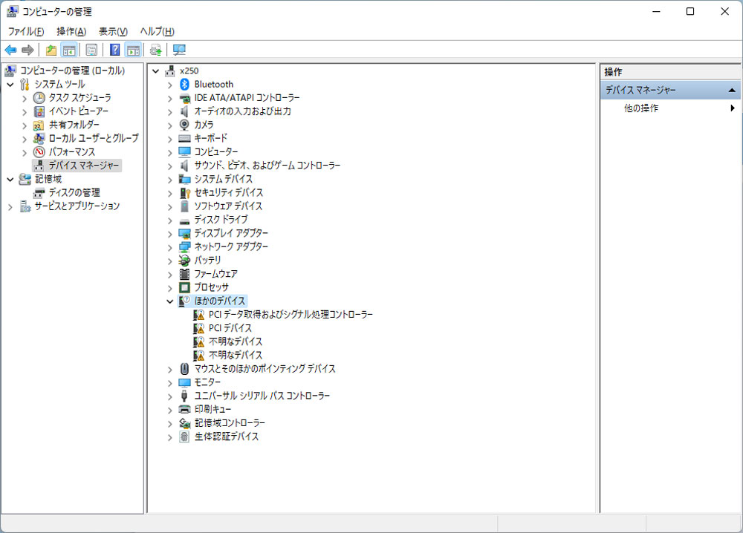Click the Update driver toolbar icon
The height and width of the screenshot is (533, 743).
(x=156, y=50)
